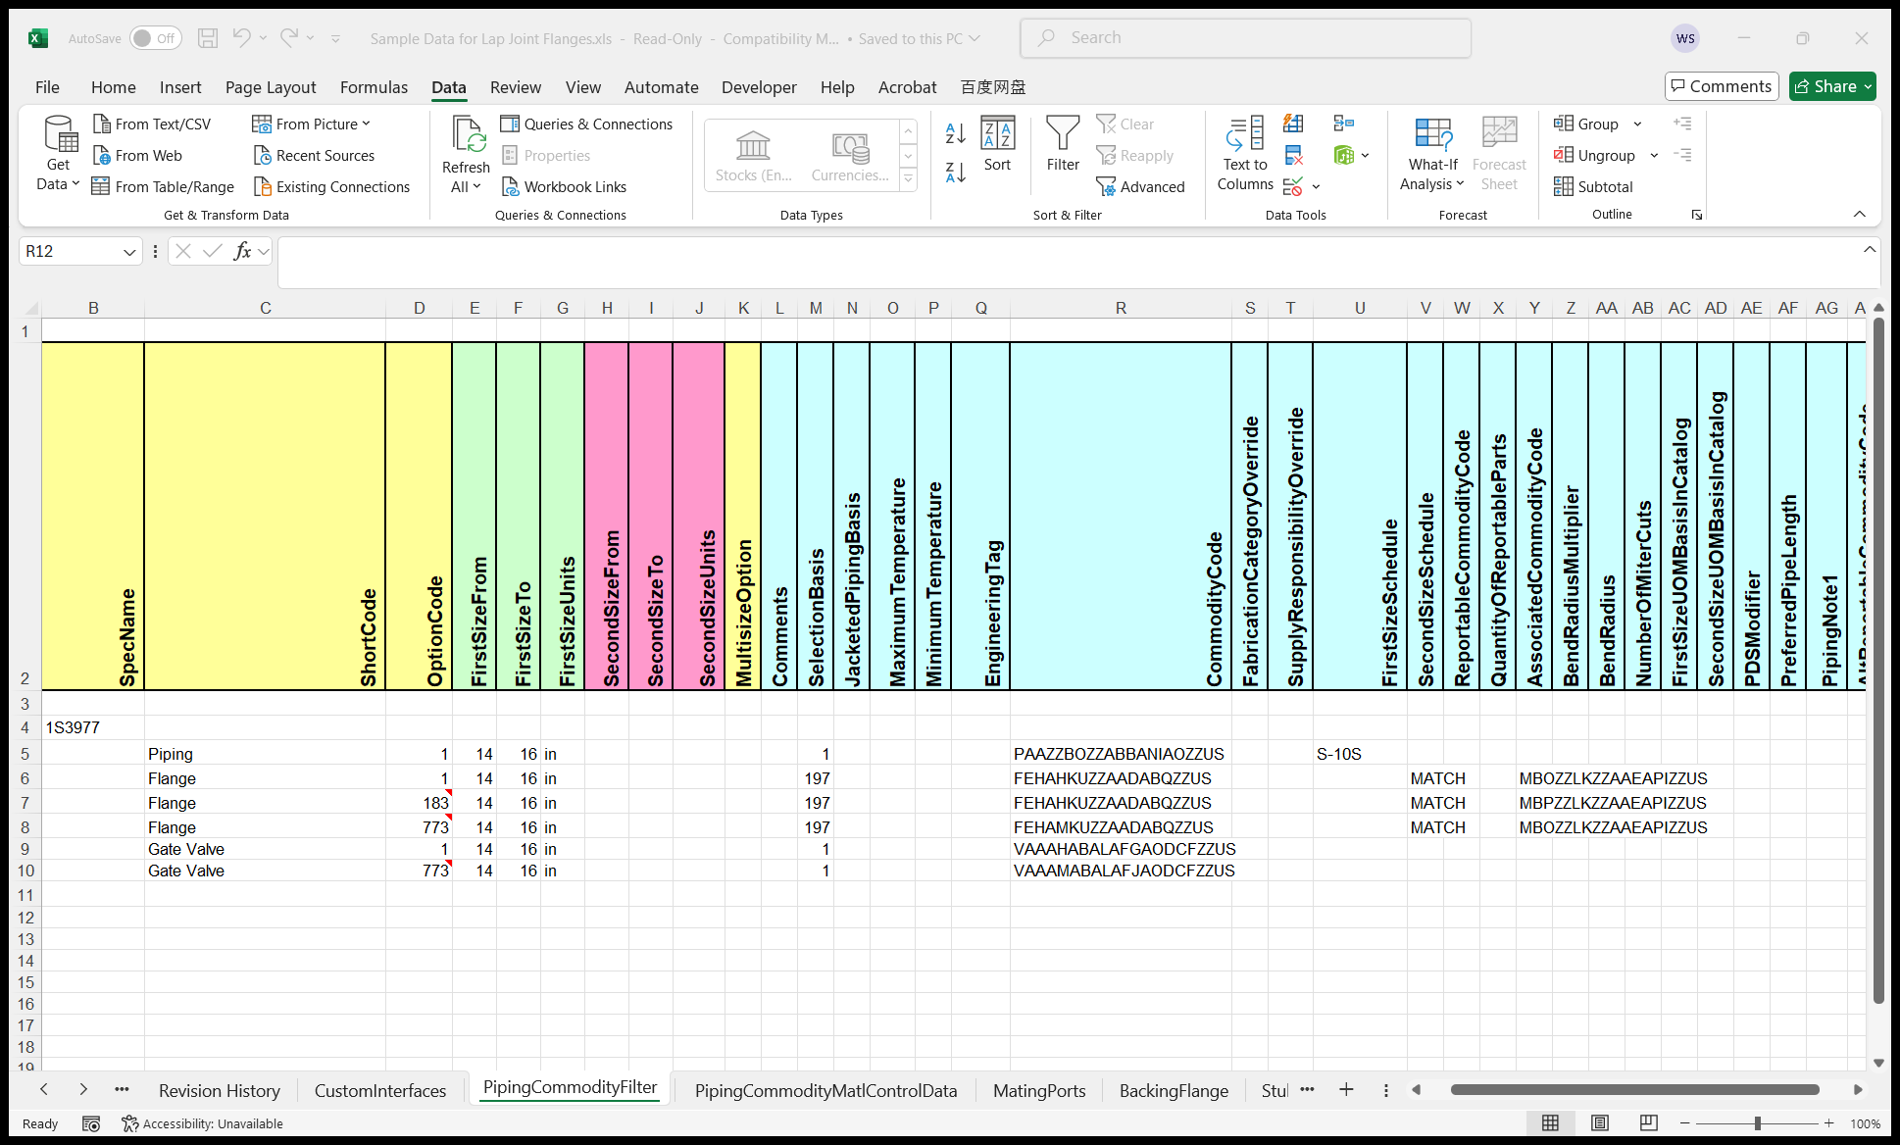Click the Comments button
The height and width of the screenshot is (1145, 1900).
click(x=1722, y=86)
